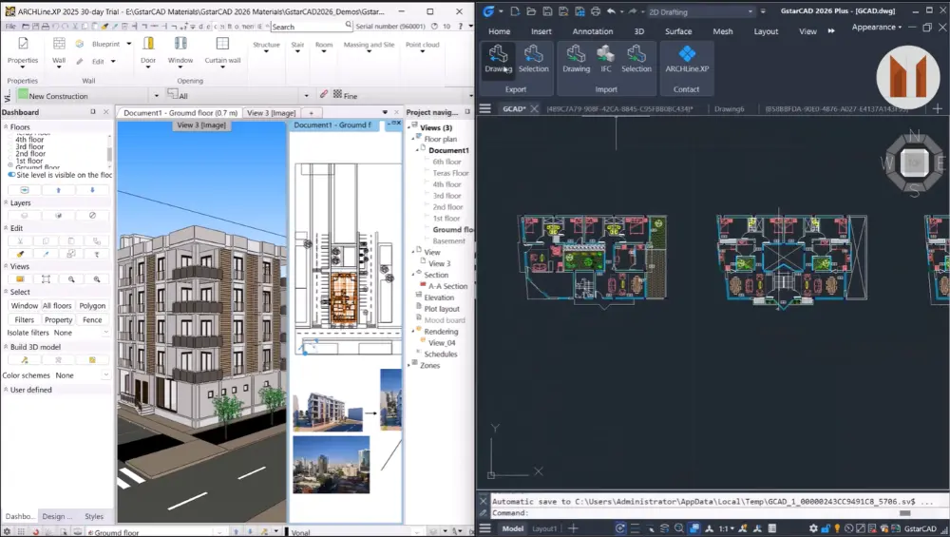Collapse the Floors section in Dashboard
The width and height of the screenshot is (950, 537).
point(6,127)
